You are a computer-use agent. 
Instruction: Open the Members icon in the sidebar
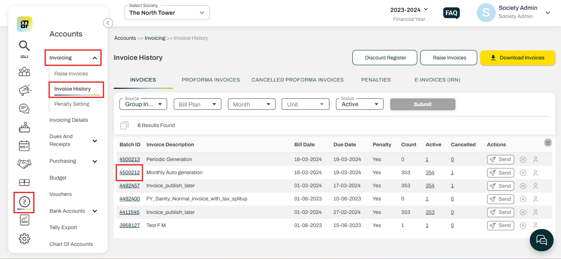[x=24, y=71]
